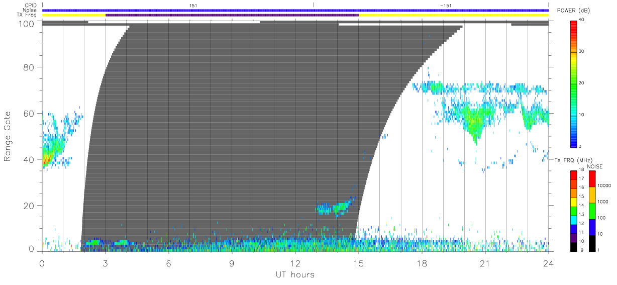Viewport: 617px width, 285px height.
Task: Click the 80 tick on Range Gate axis
Action: (x=30, y=67)
